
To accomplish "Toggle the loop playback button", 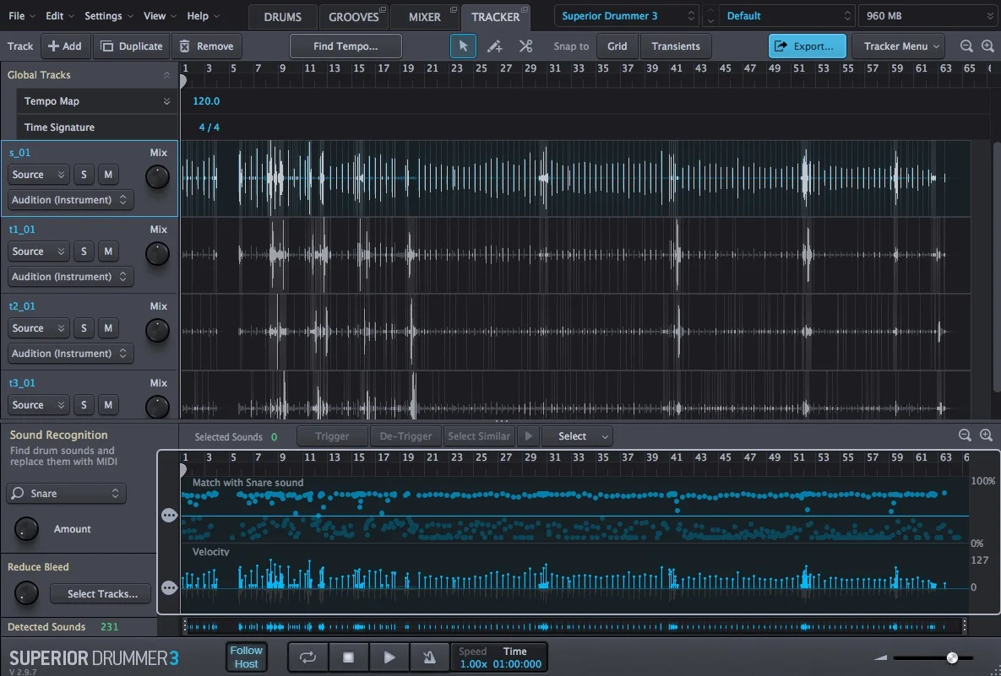I will click(x=307, y=657).
